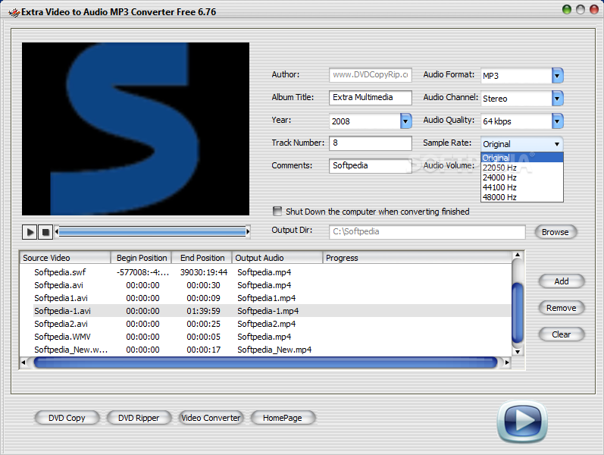Screen dimensions: 604x455
Task: Click the Comments field
Action: point(370,166)
